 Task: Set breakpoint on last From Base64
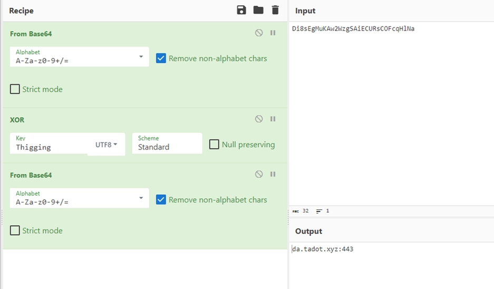(x=273, y=174)
